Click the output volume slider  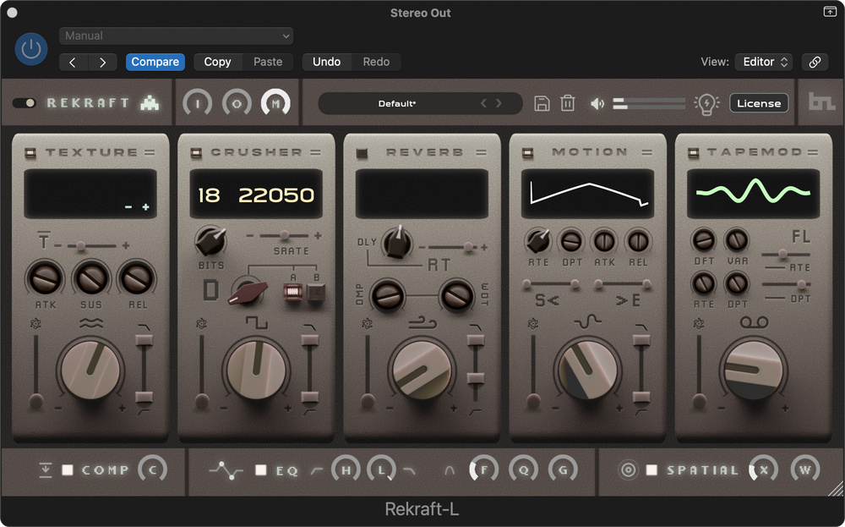[x=649, y=103]
